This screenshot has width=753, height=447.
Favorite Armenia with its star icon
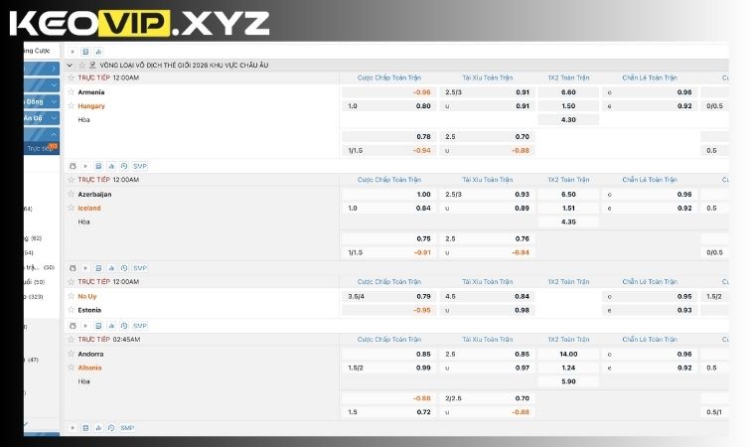(71, 92)
